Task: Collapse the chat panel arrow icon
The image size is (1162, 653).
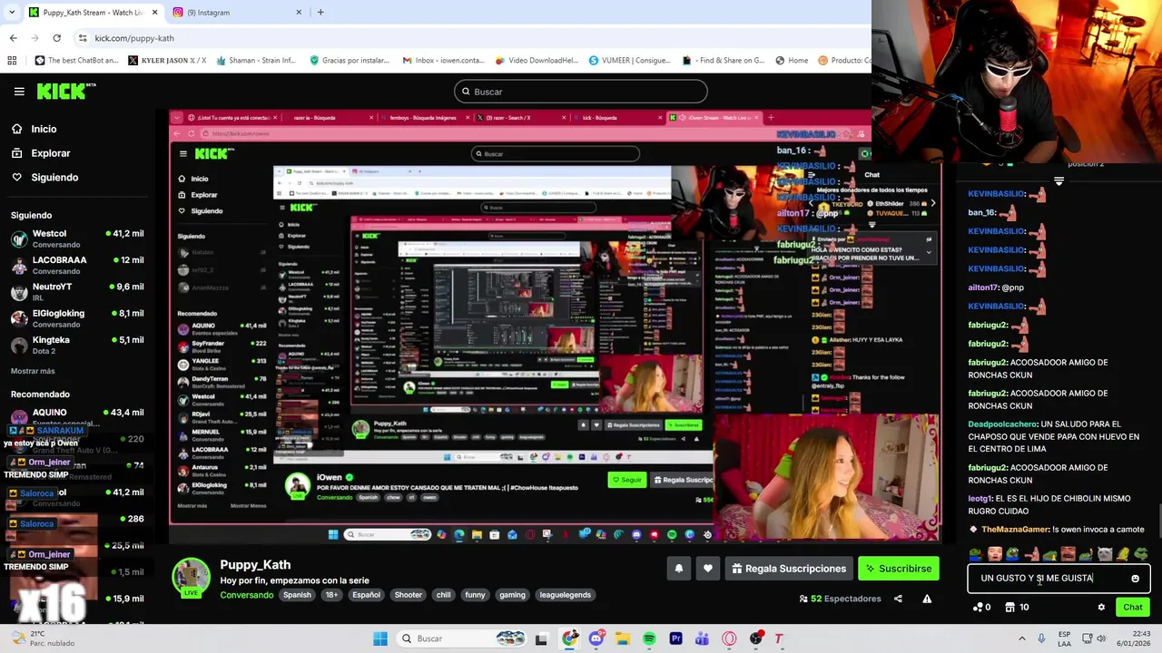Action: (x=1059, y=181)
